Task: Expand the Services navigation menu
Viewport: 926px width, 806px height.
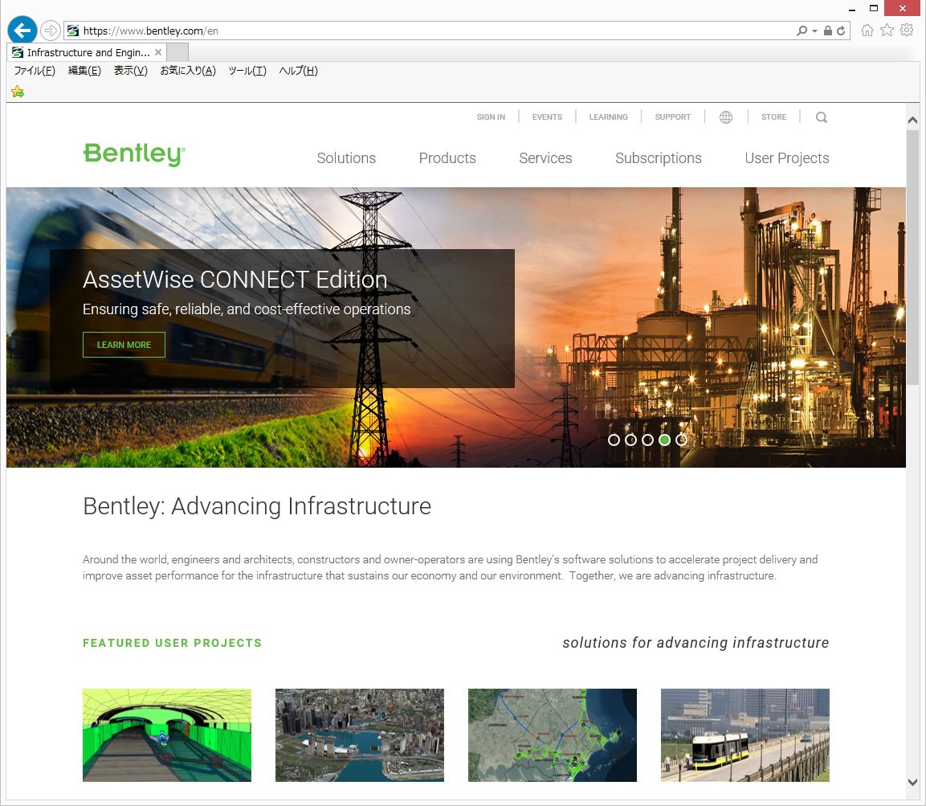Action: [545, 158]
